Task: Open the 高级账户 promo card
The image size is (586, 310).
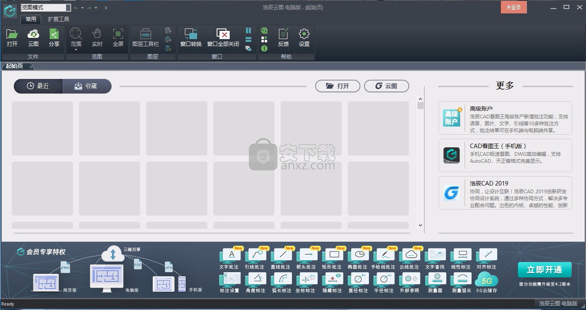Action: [505, 118]
